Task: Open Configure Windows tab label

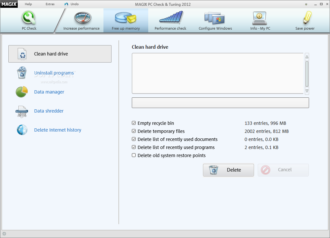Action: [x=215, y=28]
